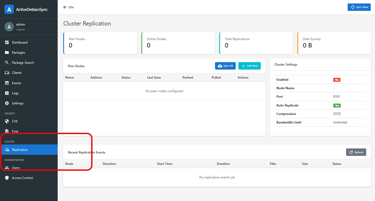Click the Packages folder icon
This screenshot has width=375, height=201.
[x=7, y=53]
